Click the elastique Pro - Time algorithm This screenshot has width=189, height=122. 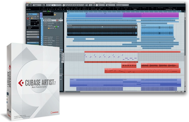[171, 9]
